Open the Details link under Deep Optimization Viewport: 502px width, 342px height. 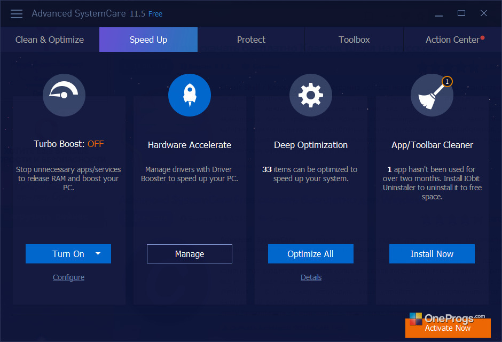click(311, 277)
